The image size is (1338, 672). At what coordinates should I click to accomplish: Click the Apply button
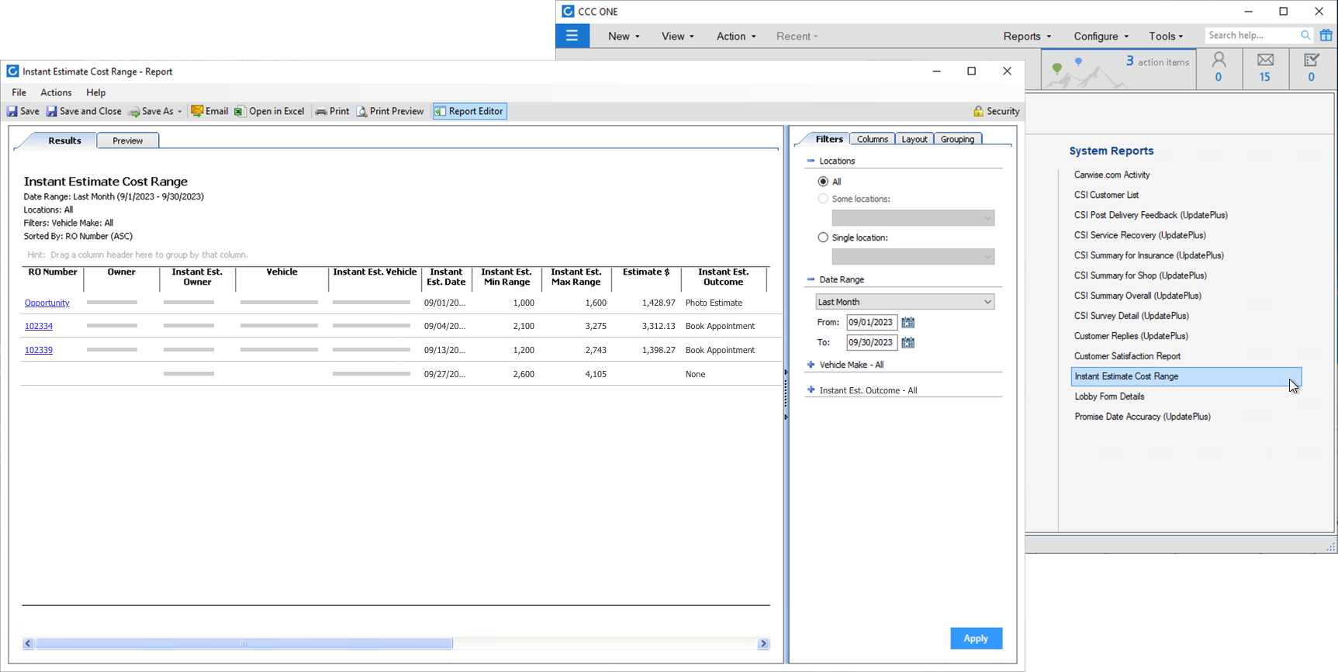tap(976, 639)
